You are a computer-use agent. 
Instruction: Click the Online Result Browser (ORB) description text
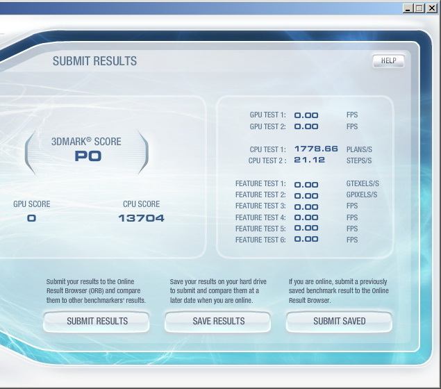pyautogui.click(x=96, y=291)
